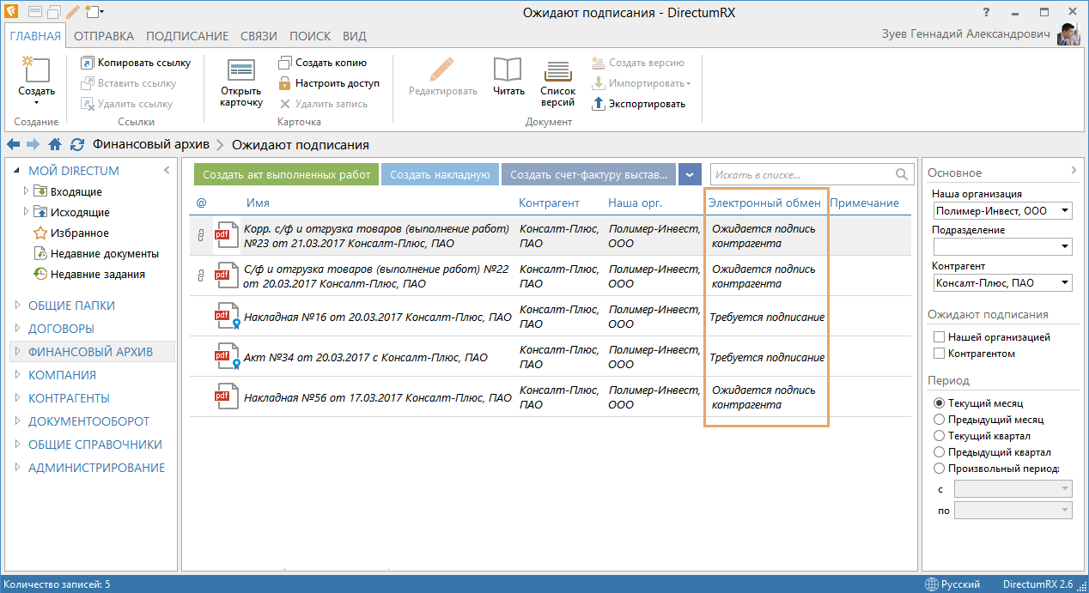Image resolution: width=1089 pixels, height=593 pixels.
Task: Sort by the Электронный обмен column header
Action: point(764,203)
